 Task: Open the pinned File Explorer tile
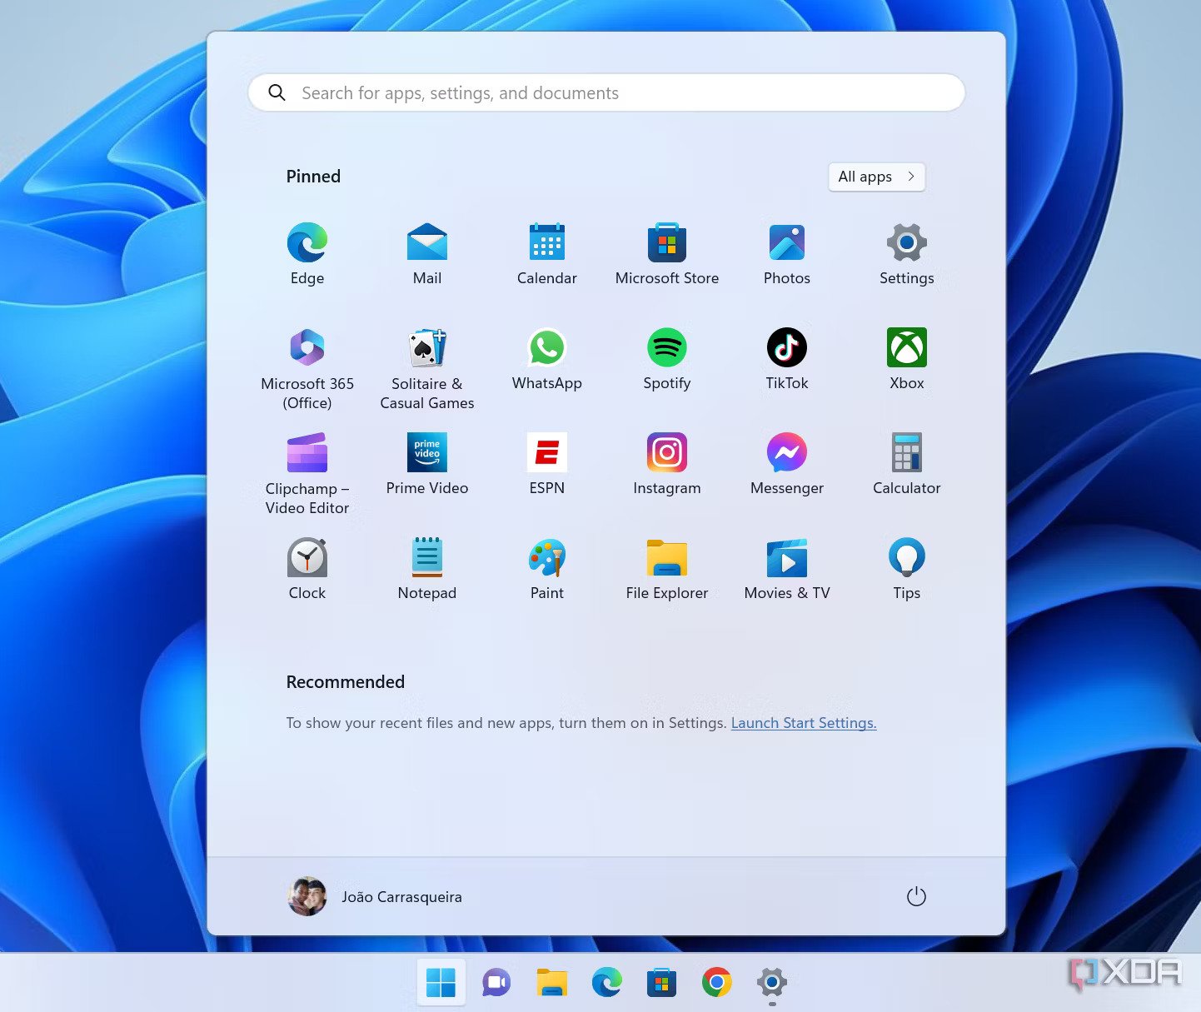[x=667, y=569]
